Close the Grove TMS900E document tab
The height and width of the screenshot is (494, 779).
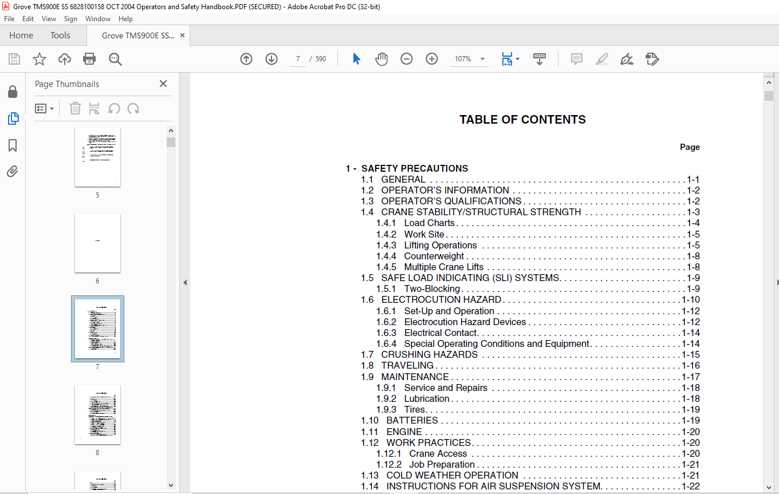(182, 35)
